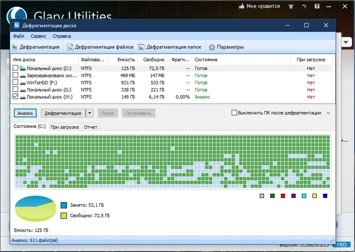The height and width of the screenshot is (252, 355).
Task: Click the Дефрагментация toolbar icon
Action: pos(15,47)
